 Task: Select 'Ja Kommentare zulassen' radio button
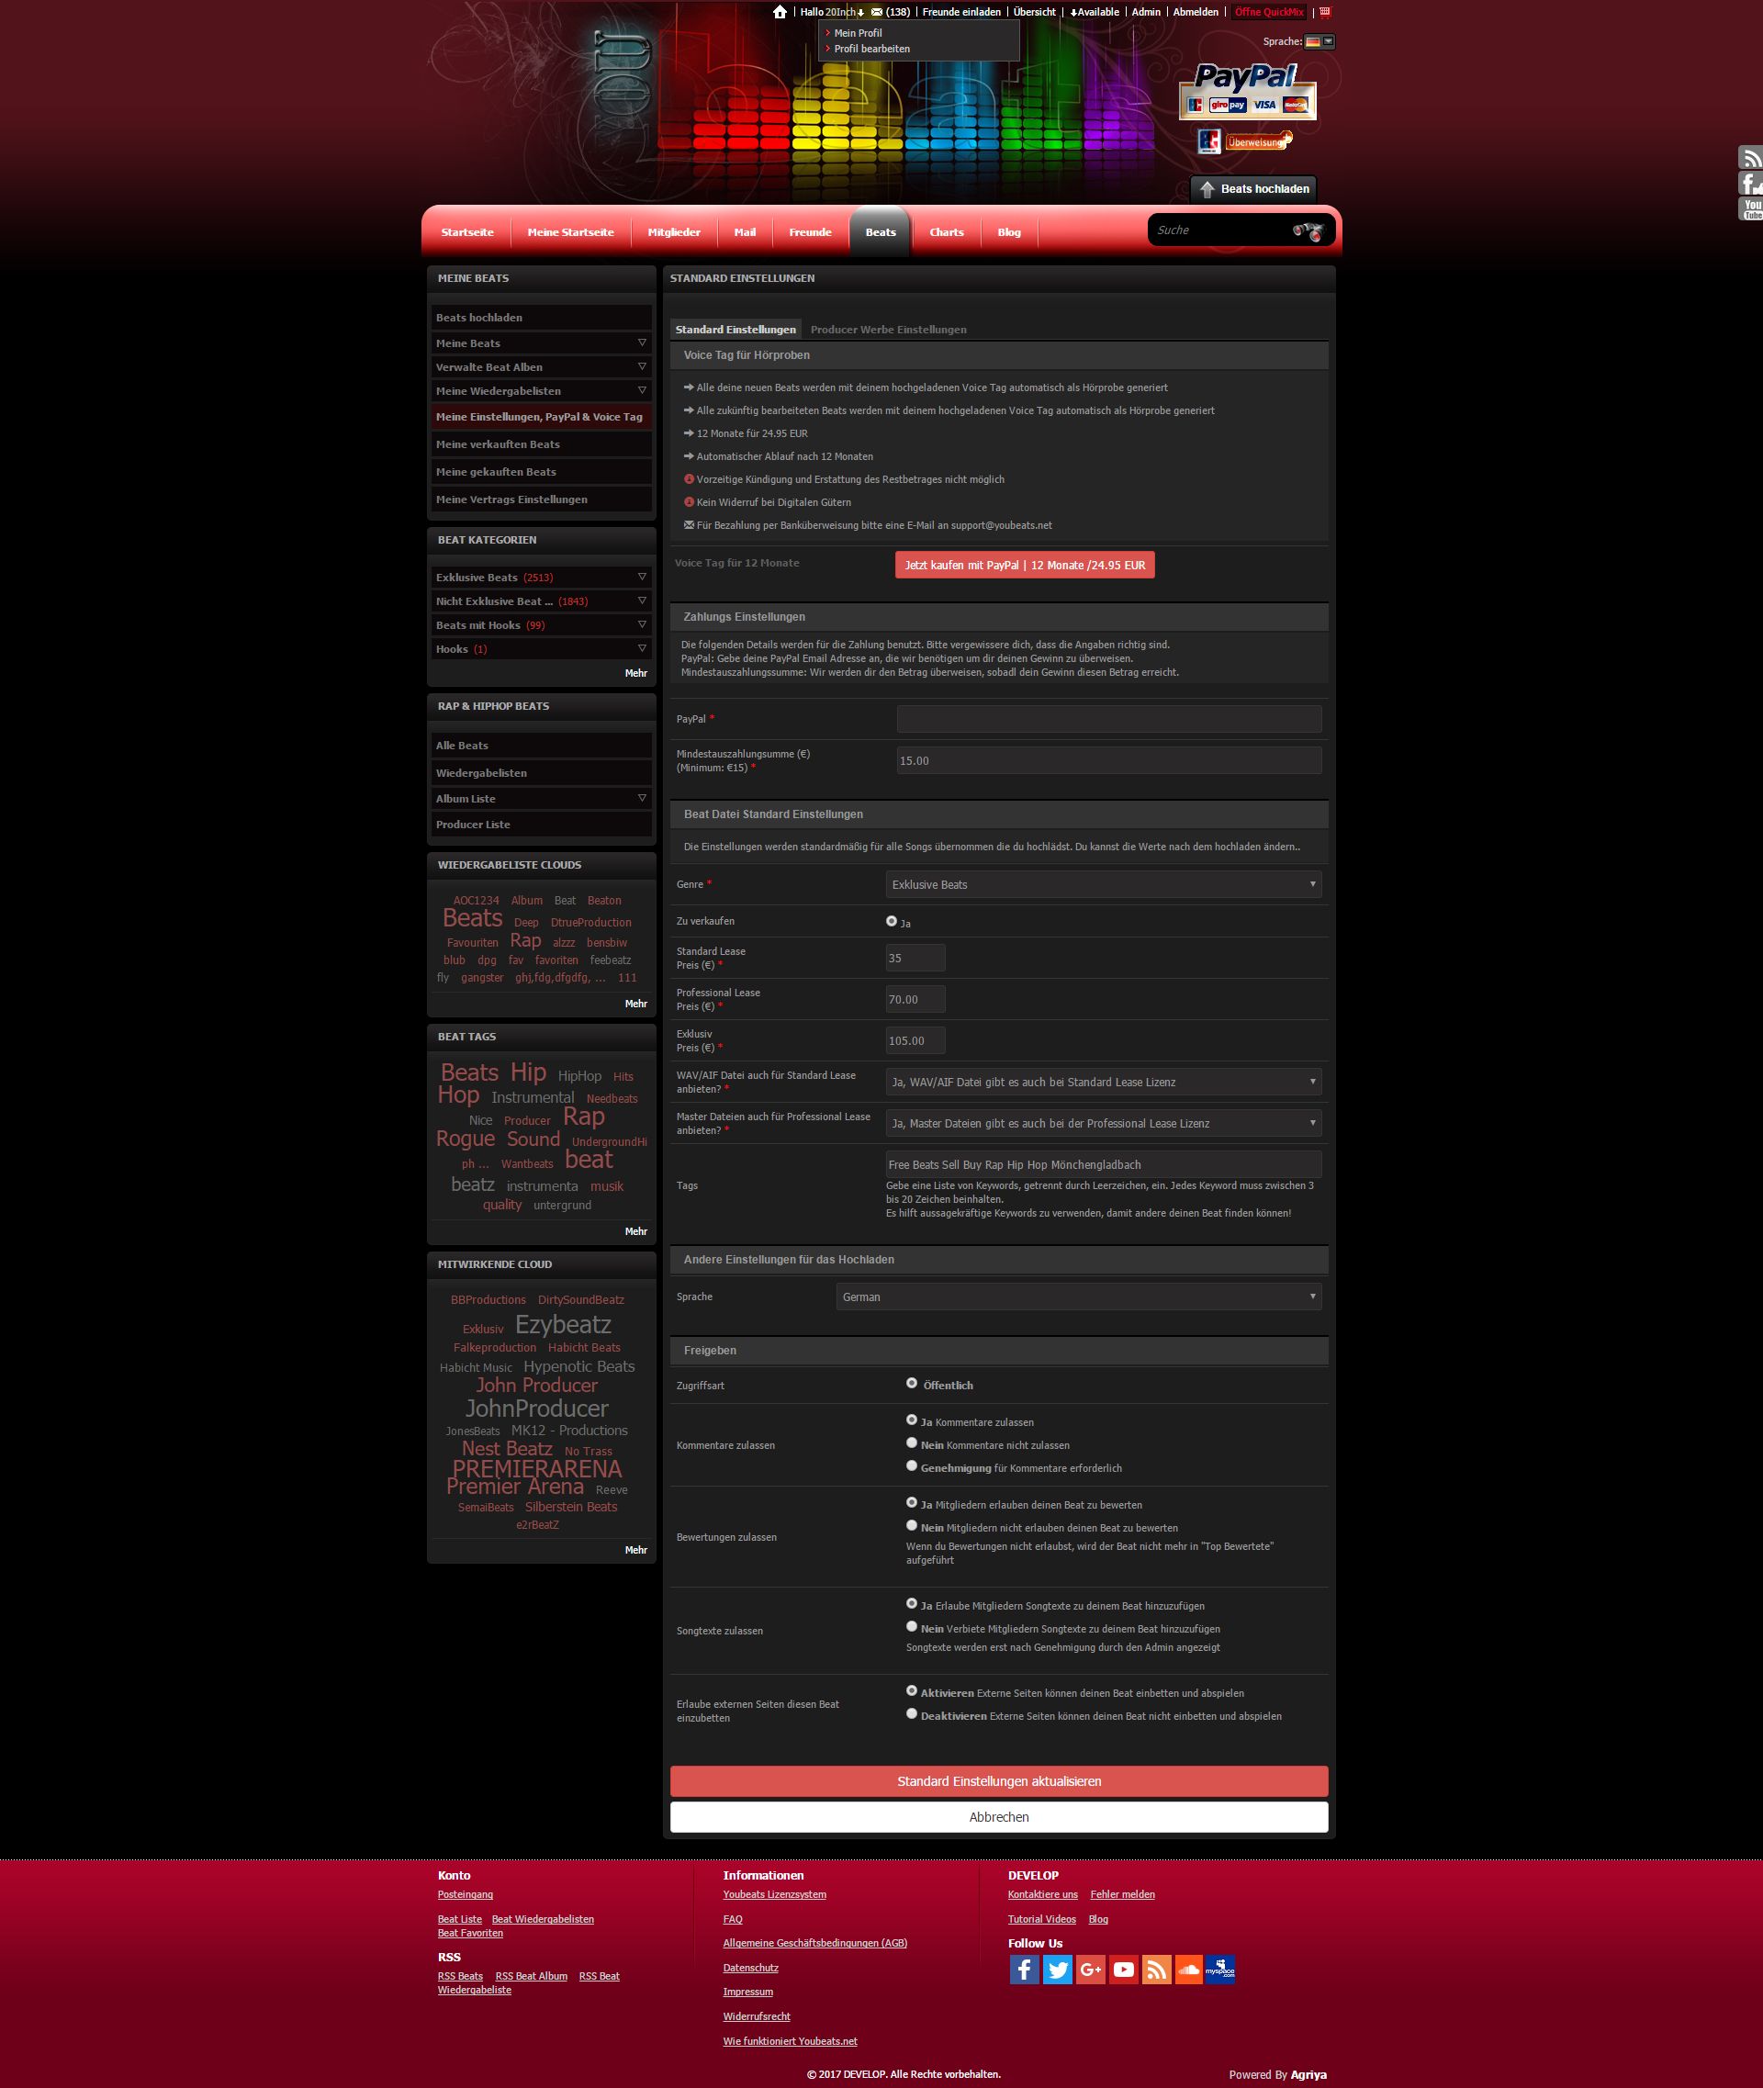tap(912, 1420)
